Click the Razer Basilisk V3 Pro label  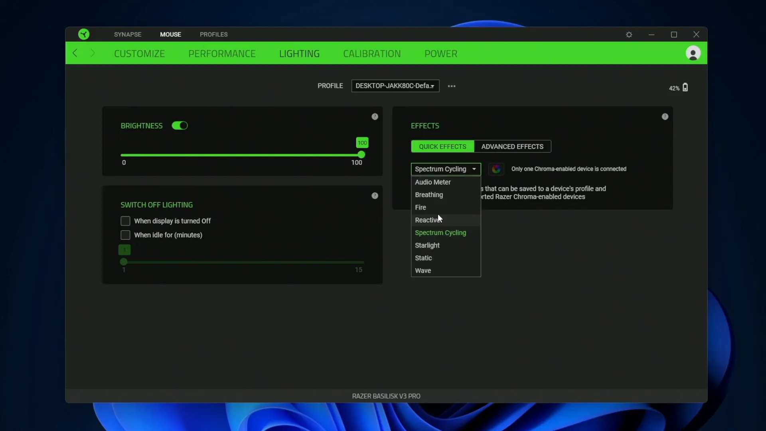point(386,396)
